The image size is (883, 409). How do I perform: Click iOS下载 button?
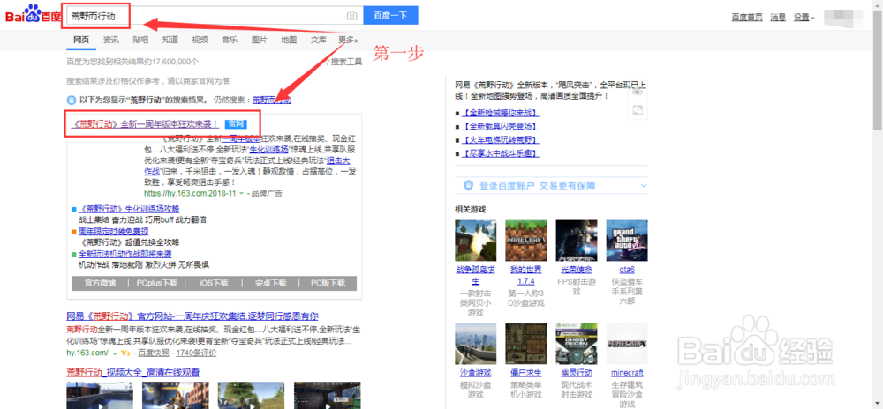coord(214,283)
